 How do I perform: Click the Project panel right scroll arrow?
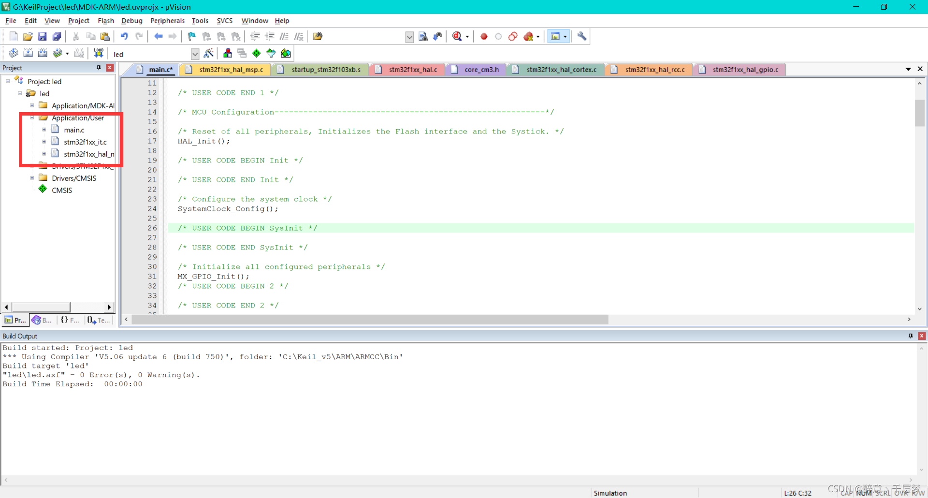click(109, 307)
